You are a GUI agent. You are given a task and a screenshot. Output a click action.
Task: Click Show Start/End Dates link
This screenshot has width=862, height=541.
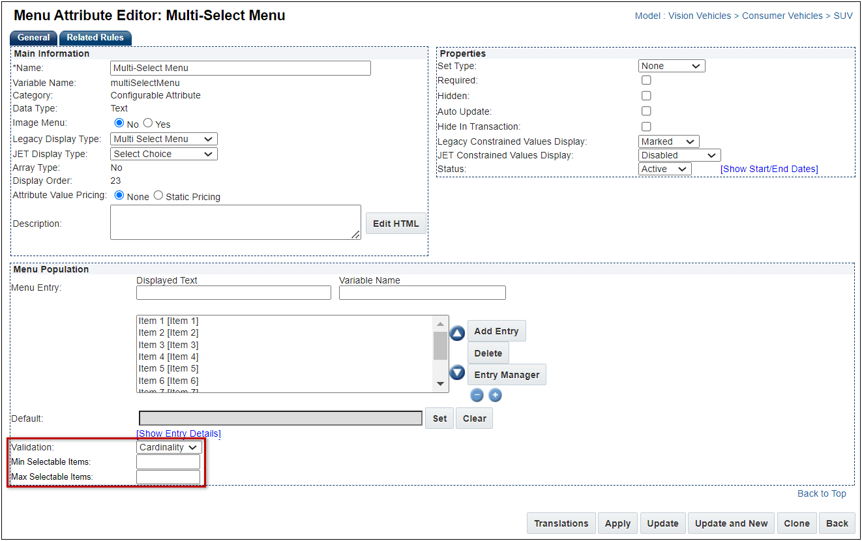point(769,169)
